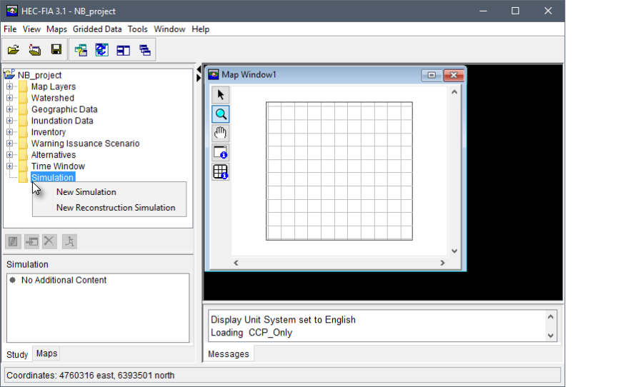Image resolution: width=643 pixels, height=387 pixels.
Task: Click the tile windows toolbar icon
Action: 124,50
